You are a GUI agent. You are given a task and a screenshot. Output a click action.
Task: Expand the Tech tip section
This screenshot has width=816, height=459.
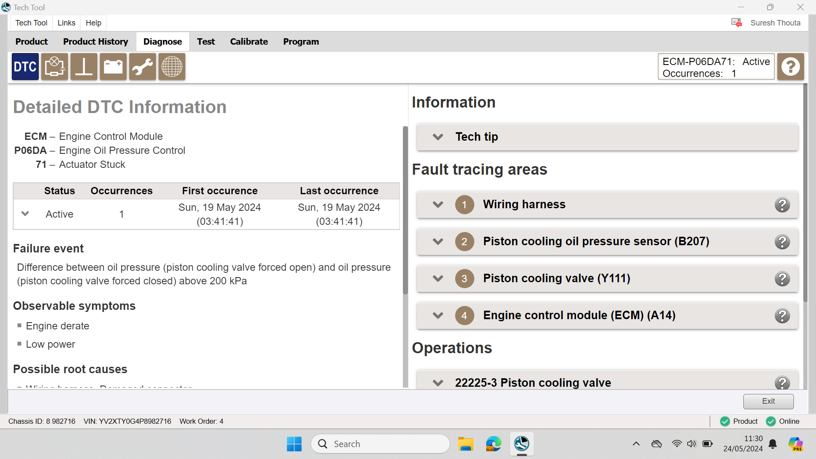[x=438, y=137]
